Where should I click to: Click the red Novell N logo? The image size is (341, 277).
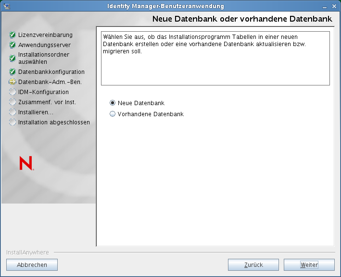pos(26,163)
